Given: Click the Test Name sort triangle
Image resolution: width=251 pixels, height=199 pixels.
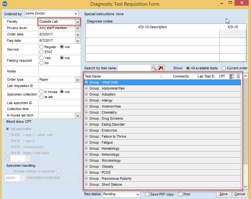Looking at the screenshot, I should [161, 76].
